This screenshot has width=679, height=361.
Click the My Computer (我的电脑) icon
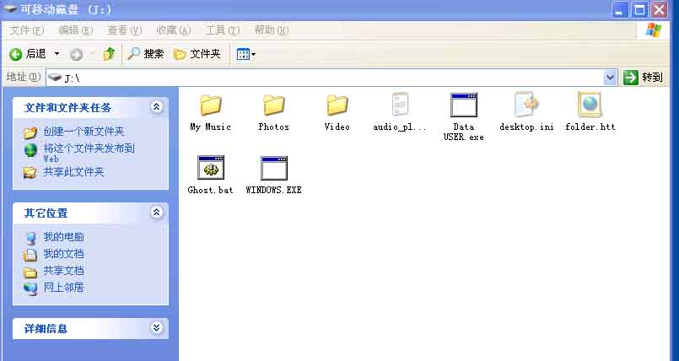(x=30, y=238)
